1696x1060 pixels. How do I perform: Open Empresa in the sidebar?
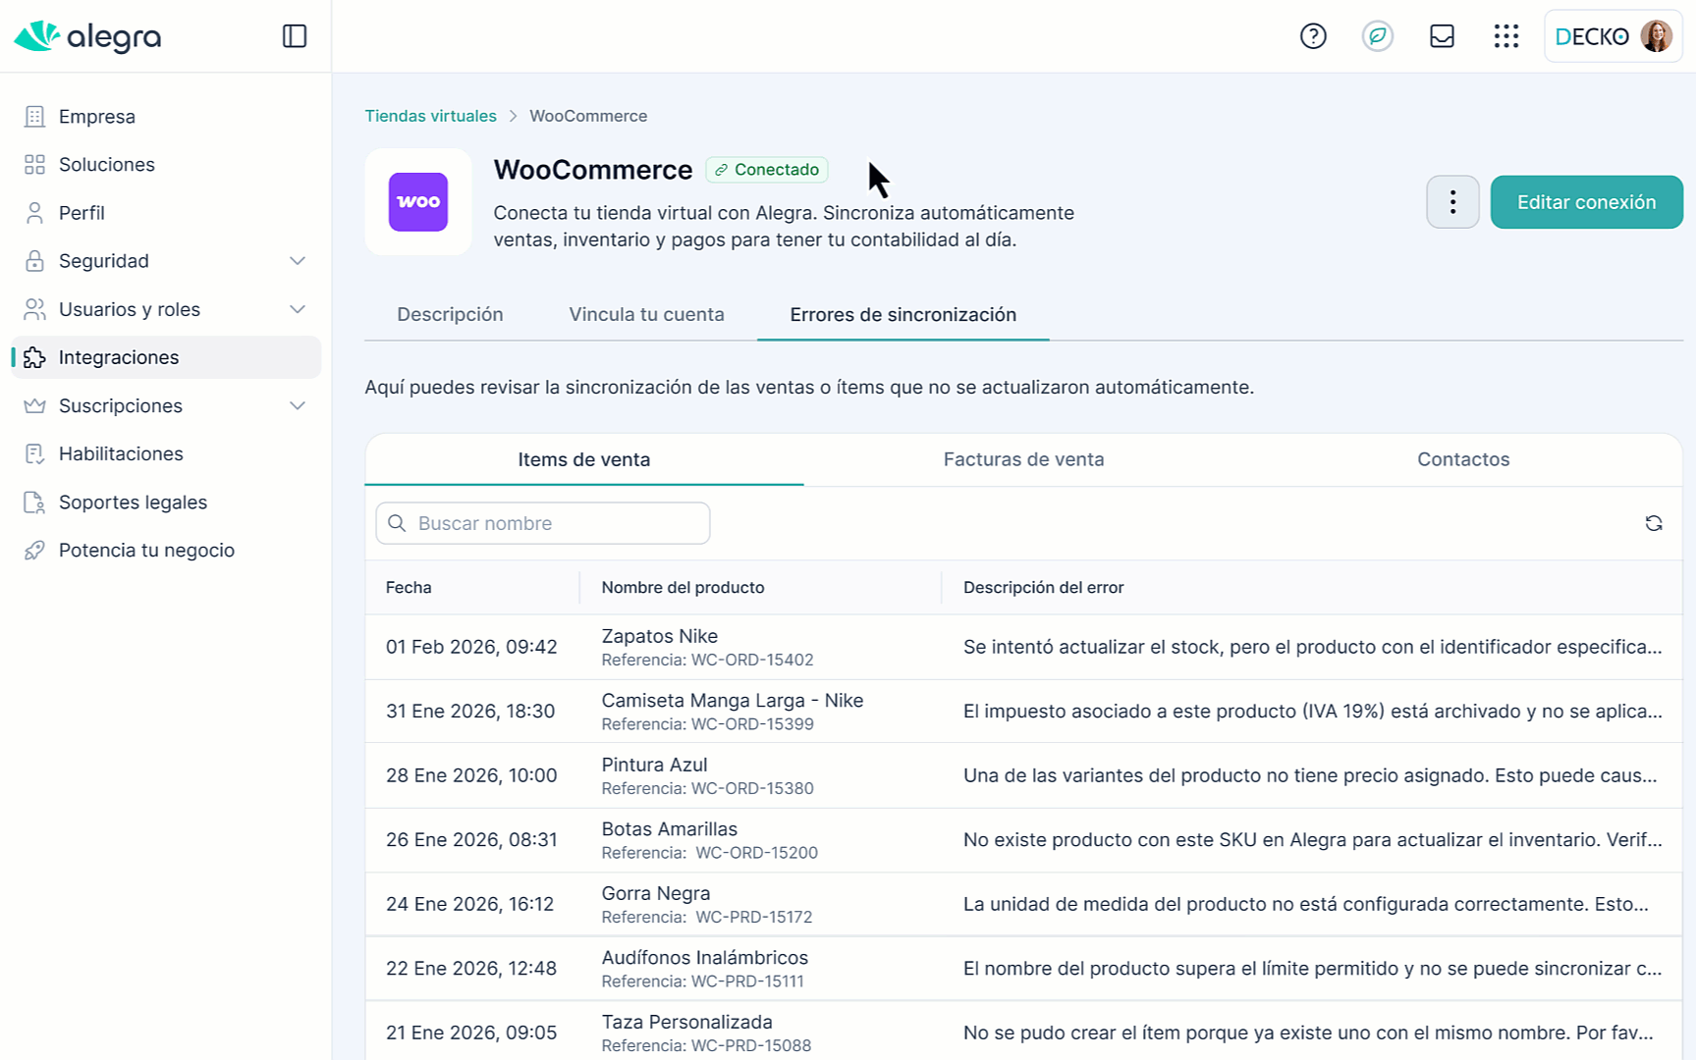(x=166, y=117)
